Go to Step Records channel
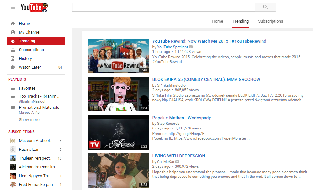 pos(168,124)
